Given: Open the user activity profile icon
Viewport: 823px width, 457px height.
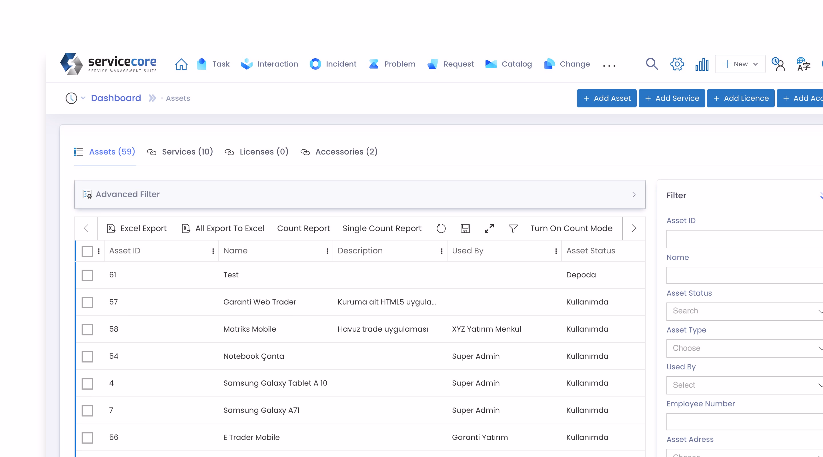Looking at the screenshot, I should pyautogui.click(x=778, y=64).
